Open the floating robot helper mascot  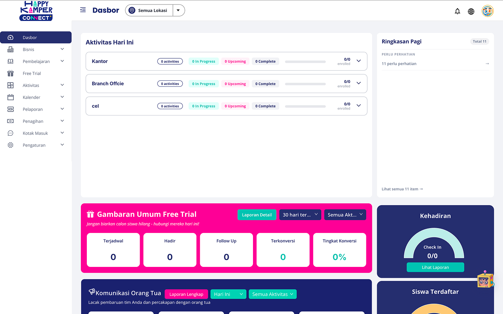tap(485, 279)
